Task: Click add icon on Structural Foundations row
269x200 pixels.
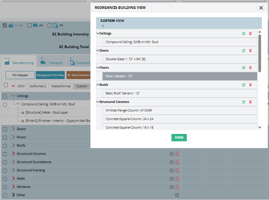Action: click(171, 162)
